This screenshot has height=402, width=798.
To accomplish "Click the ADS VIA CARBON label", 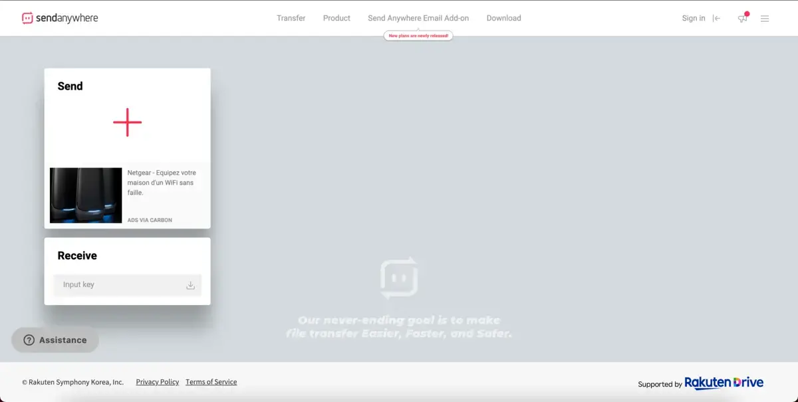I will [x=150, y=220].
